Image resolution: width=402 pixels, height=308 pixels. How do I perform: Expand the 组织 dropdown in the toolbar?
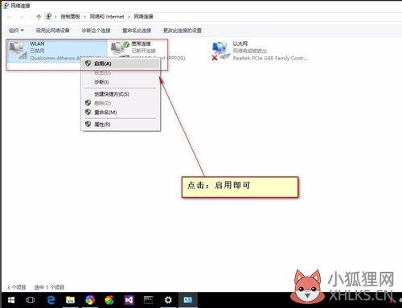[x=16, y=31]
